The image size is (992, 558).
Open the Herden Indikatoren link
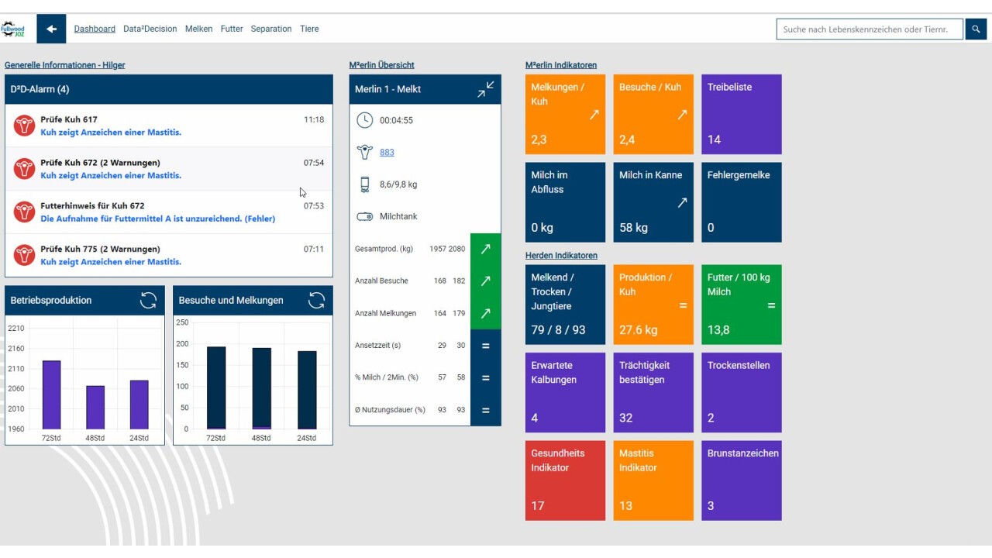561,256
